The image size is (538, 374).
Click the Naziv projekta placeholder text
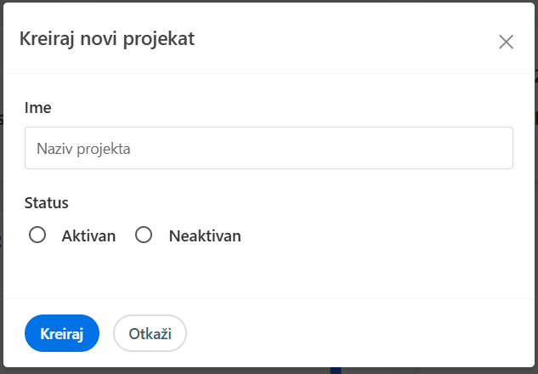[x=83, y=149]
